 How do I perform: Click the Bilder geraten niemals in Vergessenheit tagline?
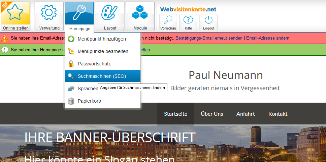[x=225, y=88]
